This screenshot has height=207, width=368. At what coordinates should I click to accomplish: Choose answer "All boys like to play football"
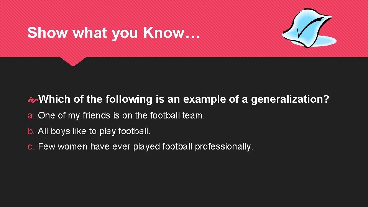point(94,131)
